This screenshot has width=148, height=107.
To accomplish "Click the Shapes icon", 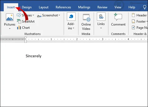I will (19, 15).
